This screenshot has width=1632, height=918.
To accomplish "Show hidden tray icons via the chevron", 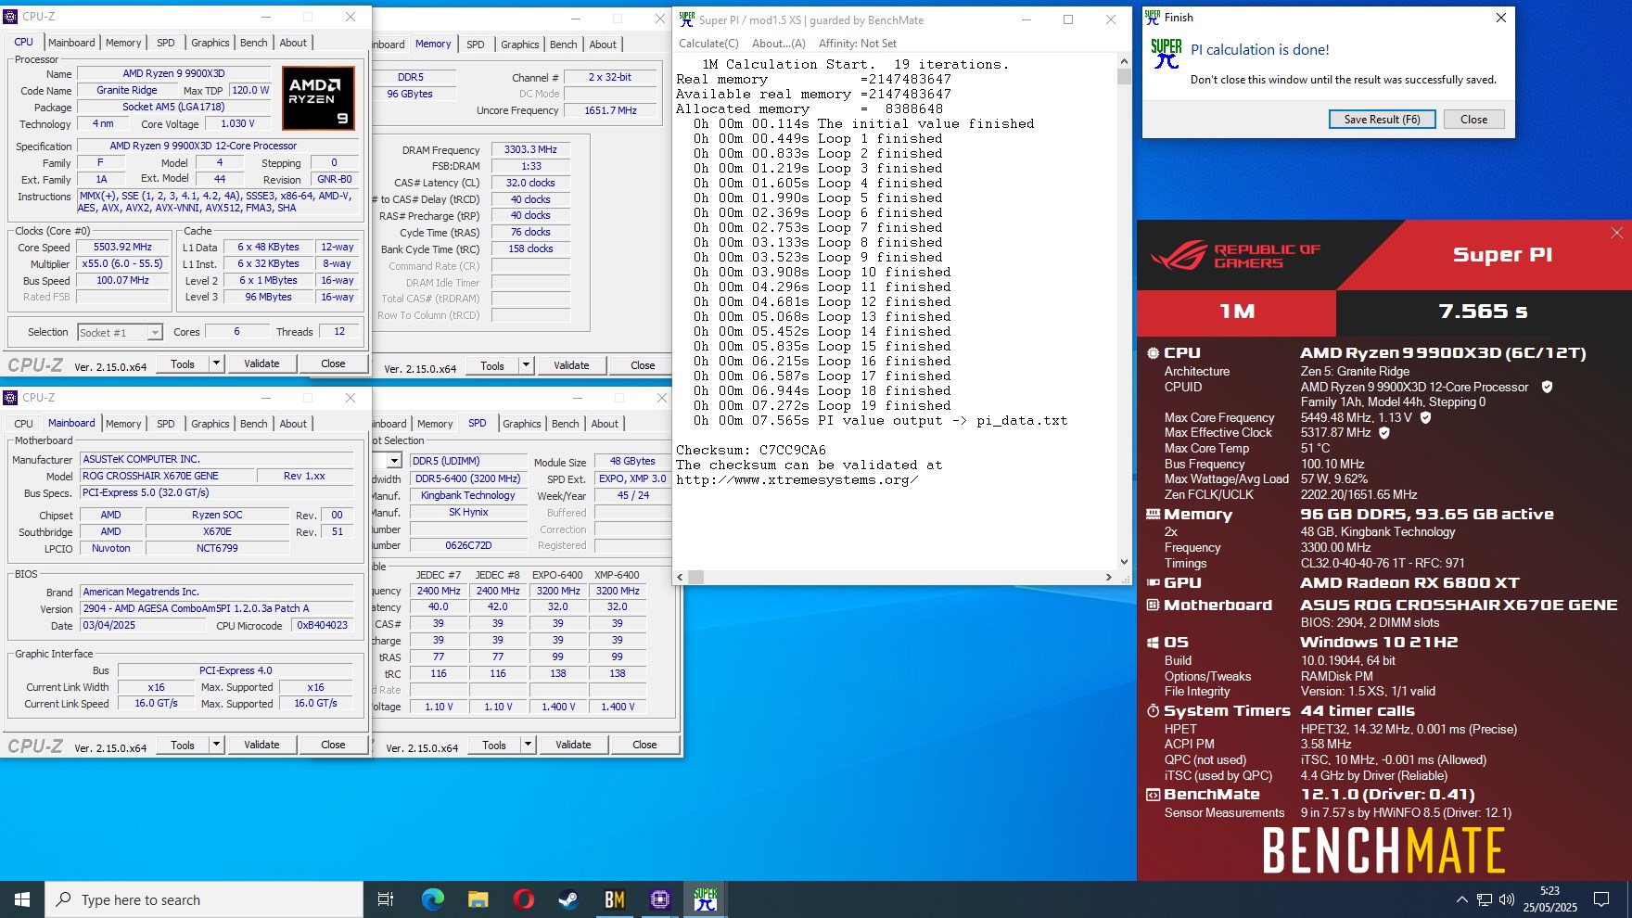I will pos(1461,899).
